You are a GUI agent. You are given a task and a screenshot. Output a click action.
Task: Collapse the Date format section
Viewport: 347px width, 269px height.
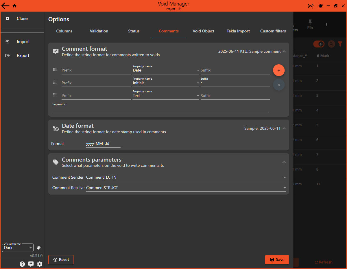pyautogui.click(x=284, y=128)
